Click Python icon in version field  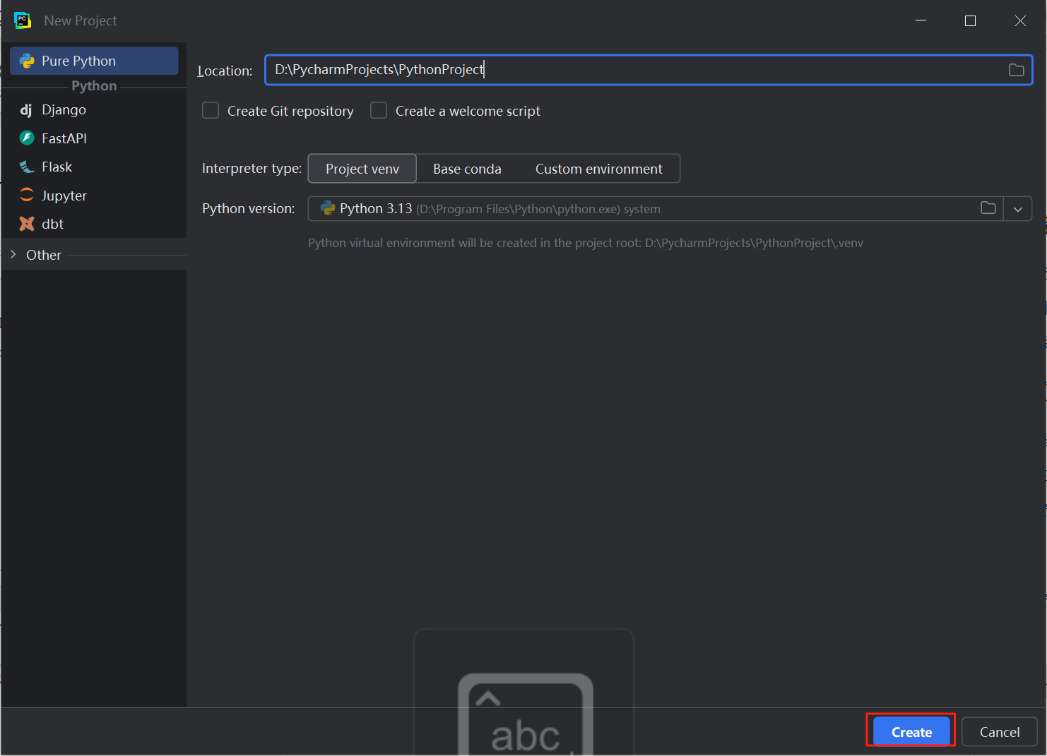coord(328,208)
